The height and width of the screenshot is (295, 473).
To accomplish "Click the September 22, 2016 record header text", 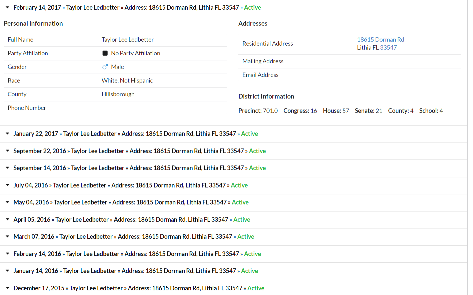I will (140, 151).
